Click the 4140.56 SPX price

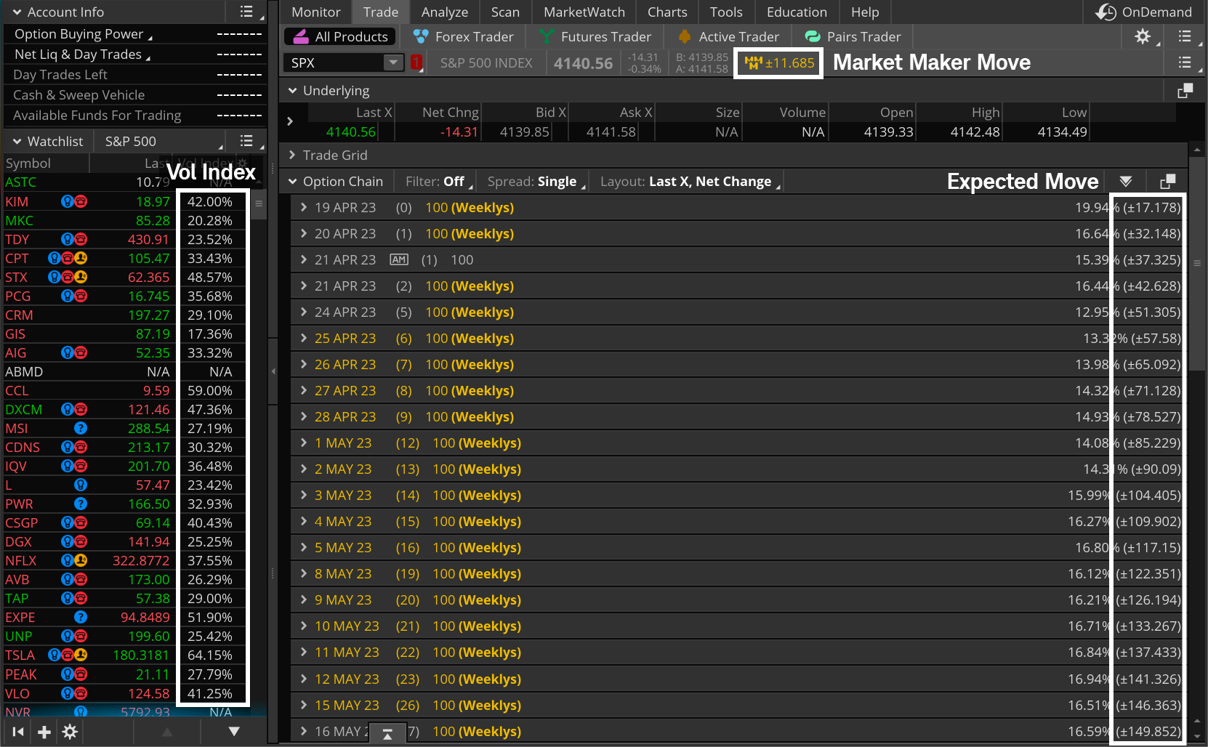(x=583, y=63)
